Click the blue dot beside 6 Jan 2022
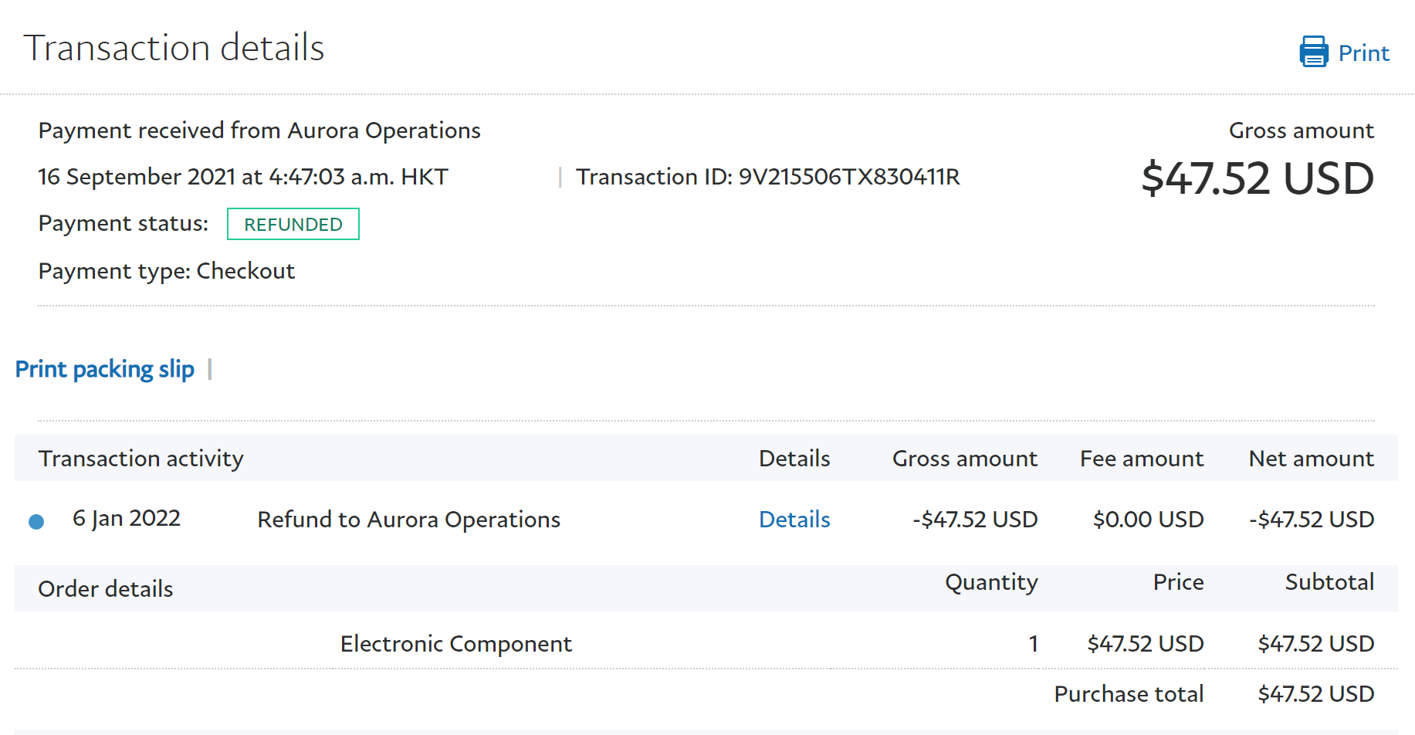Screen dimensions: 1415x735 point(36,522)
